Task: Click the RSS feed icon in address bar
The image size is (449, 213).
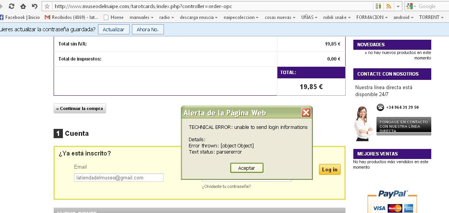Action: coord(388,6)
